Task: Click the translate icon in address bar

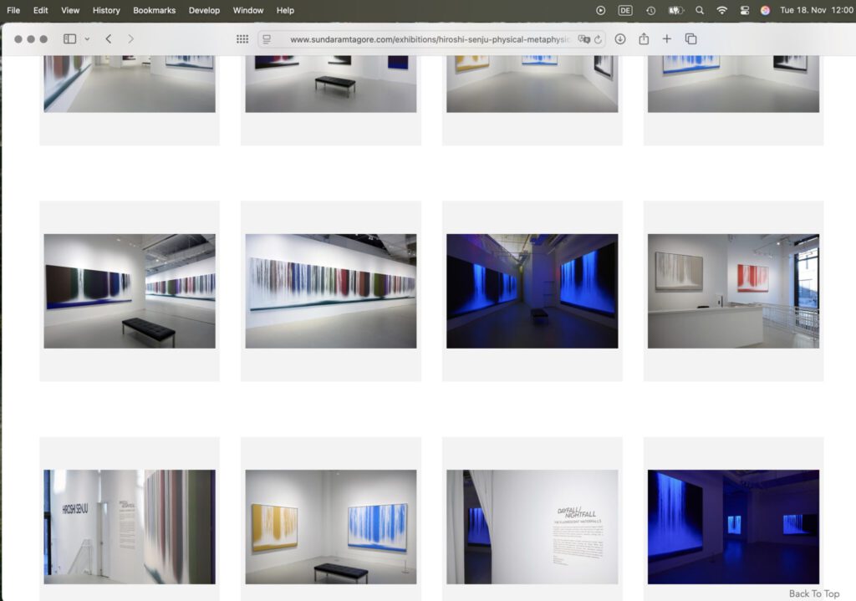Action: point(584,39)
